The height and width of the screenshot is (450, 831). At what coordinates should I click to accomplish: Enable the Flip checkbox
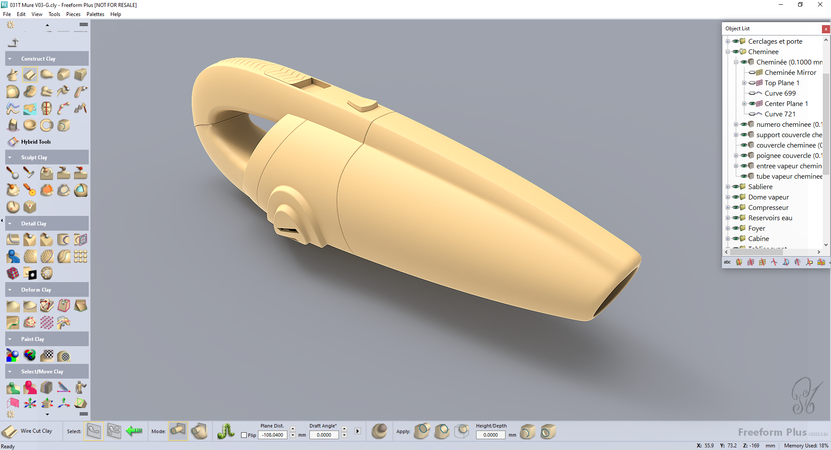tap(244, 435)
